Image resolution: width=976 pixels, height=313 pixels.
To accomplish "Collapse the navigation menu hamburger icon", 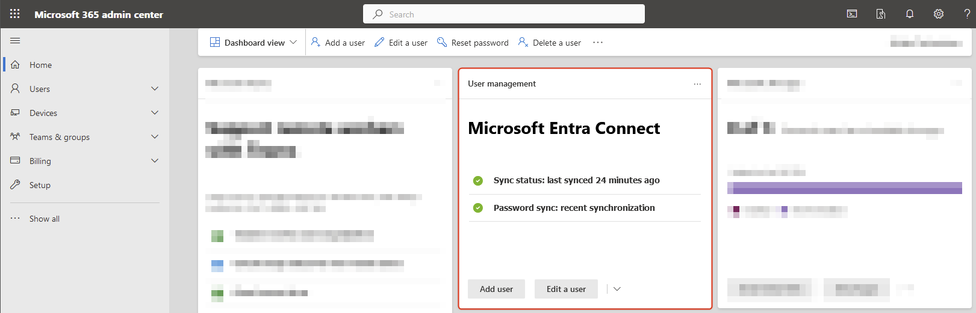I will click(x=15, y=40).
